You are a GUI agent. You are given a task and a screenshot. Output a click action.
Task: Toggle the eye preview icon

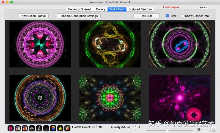pyautogui.click(x=32, y=128)
